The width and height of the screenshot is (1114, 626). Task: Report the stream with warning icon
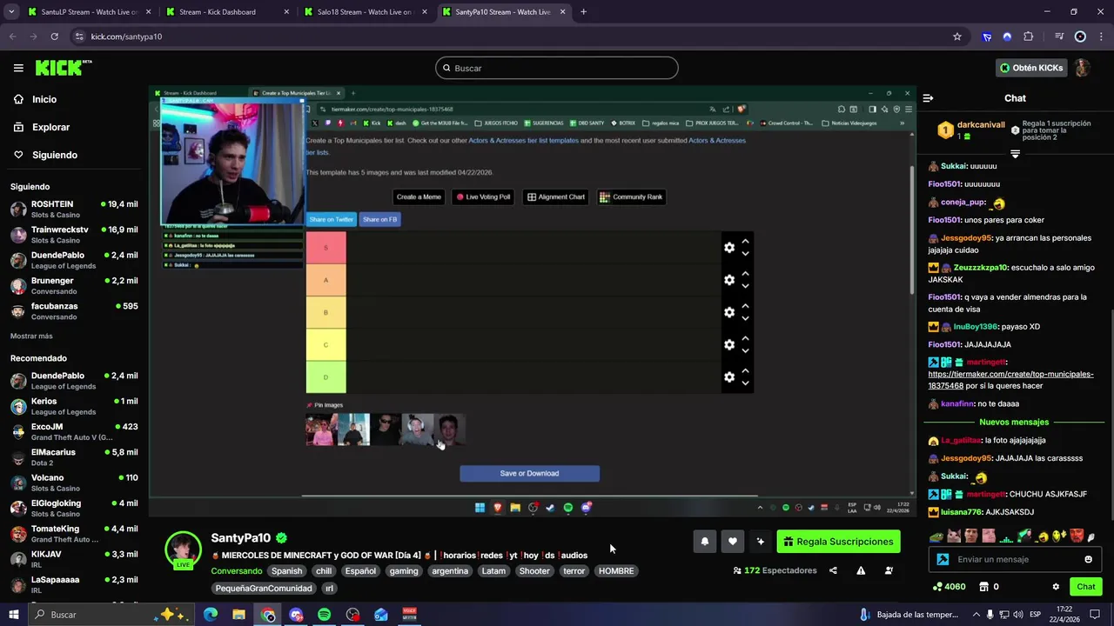point(861,570)
